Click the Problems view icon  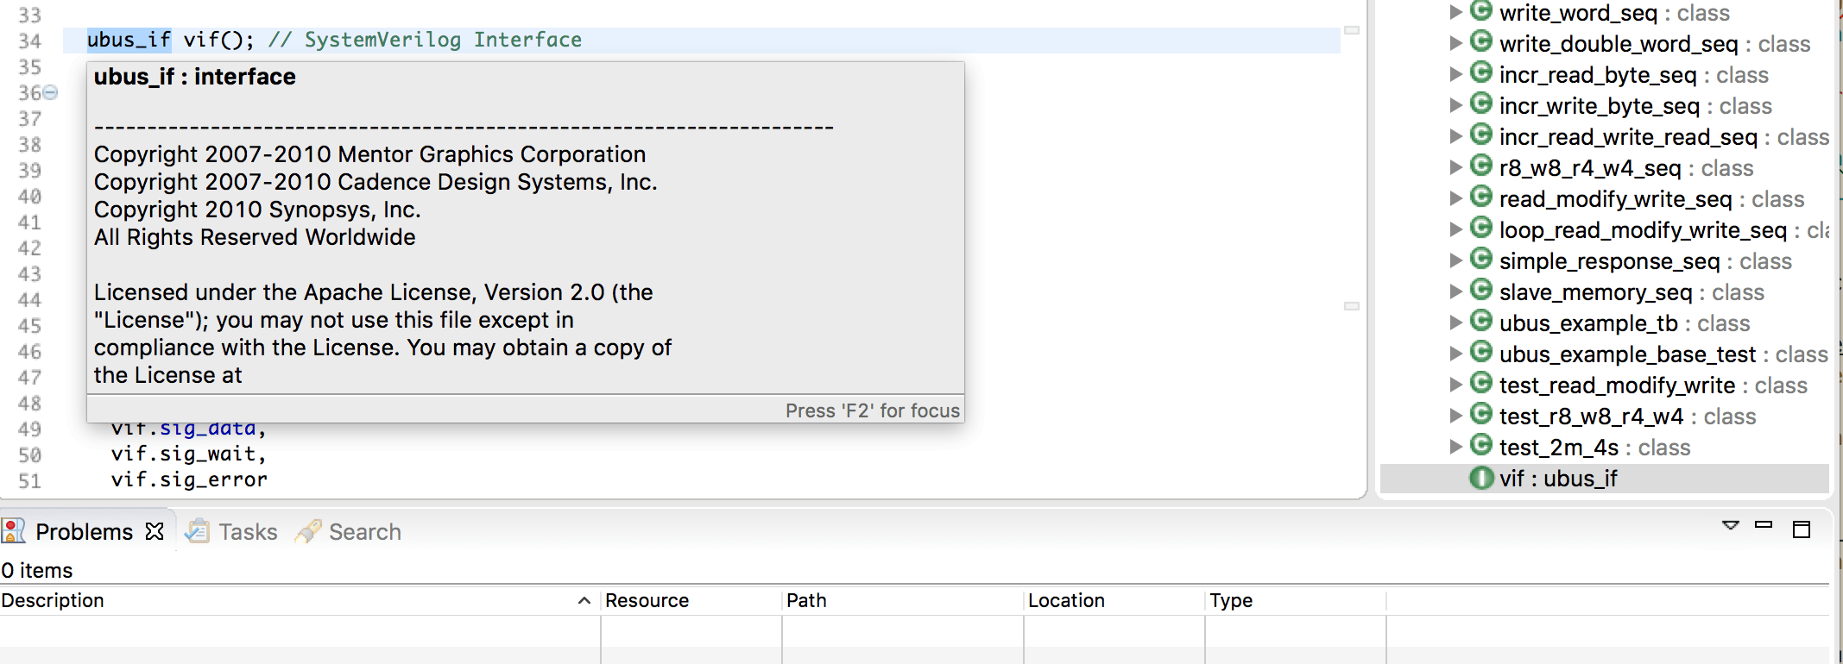pos(14,530)
